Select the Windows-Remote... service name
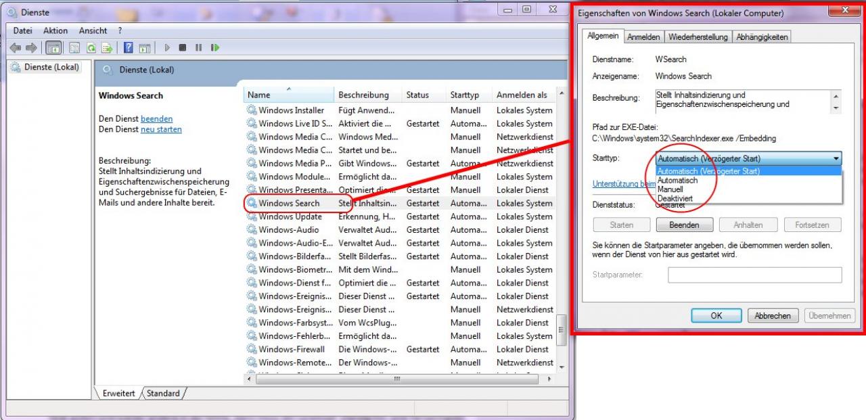This screenshot has width=866, height=420. point(296,363)
